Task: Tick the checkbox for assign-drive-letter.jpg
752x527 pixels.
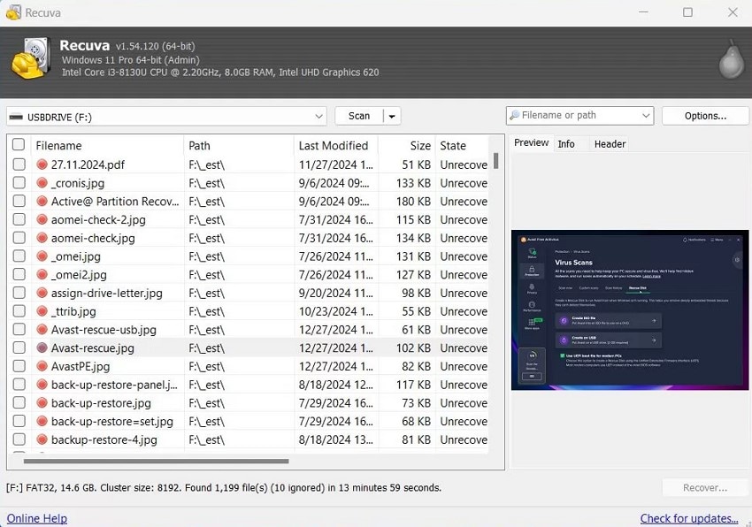Action: (19, 293)
